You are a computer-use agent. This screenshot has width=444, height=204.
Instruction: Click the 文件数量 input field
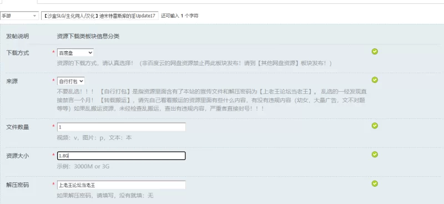(121, 127)
